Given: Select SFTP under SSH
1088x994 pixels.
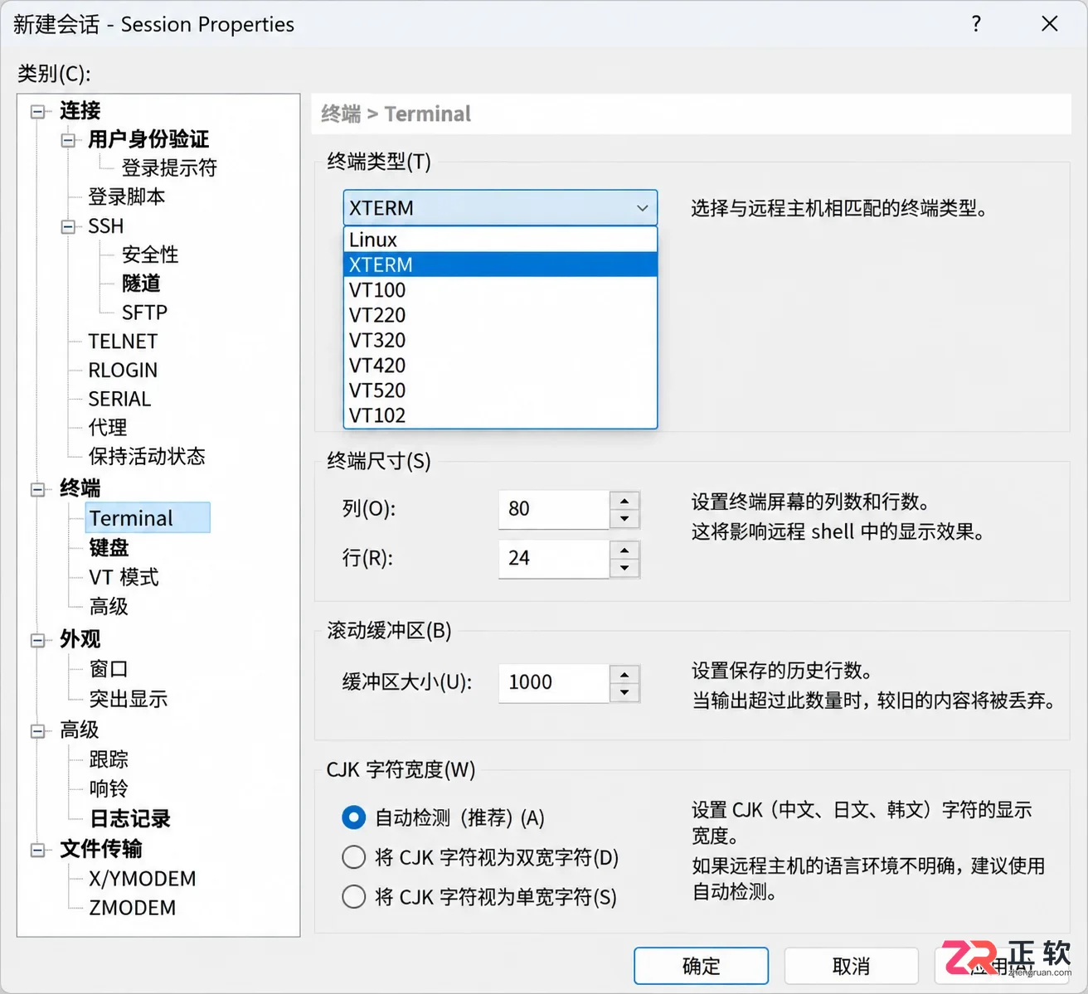Looking at the screenshot, I should coord(144,313).
